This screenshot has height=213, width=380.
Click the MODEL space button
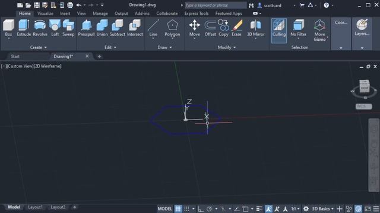(165, 209)
